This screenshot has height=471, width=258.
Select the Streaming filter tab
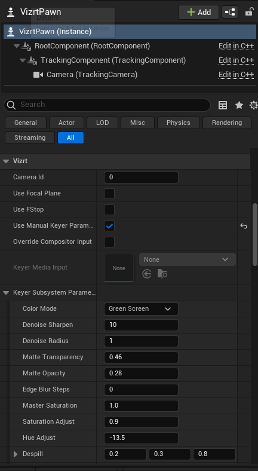(30, 138)
